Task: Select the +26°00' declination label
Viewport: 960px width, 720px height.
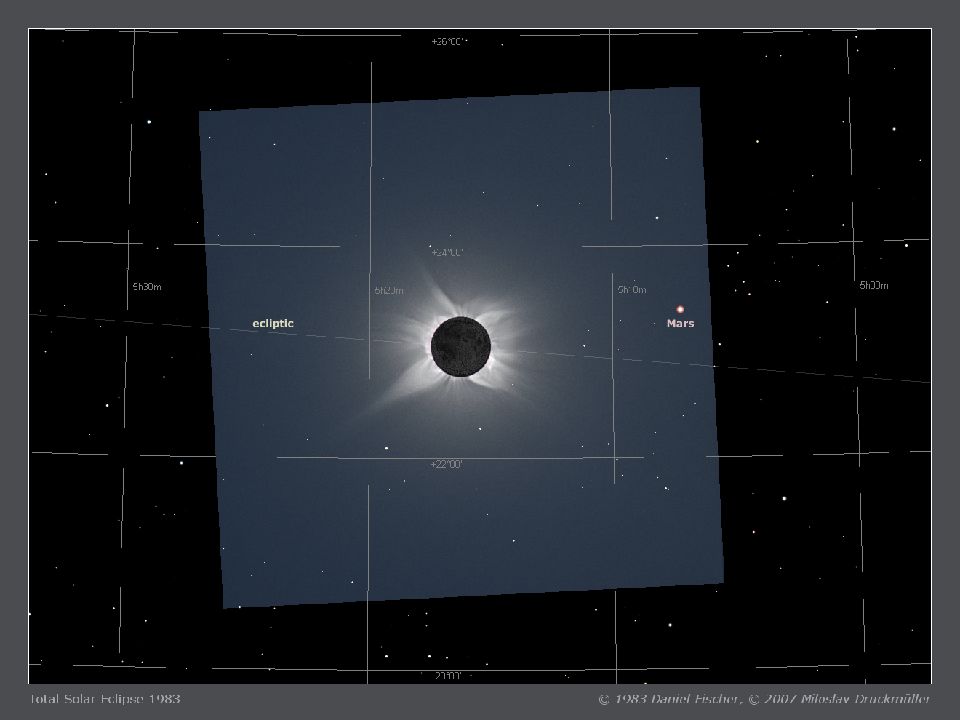Action: (x=447, y=42)
